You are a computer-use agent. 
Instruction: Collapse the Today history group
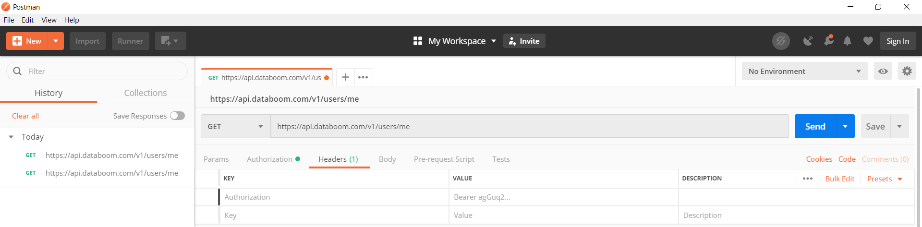pos(11,137)
